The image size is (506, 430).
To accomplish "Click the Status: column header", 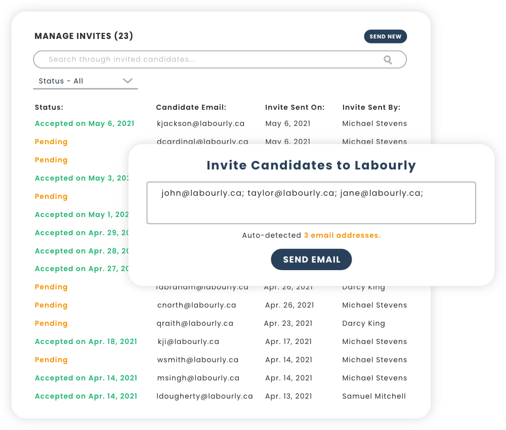I will [49, 107].
